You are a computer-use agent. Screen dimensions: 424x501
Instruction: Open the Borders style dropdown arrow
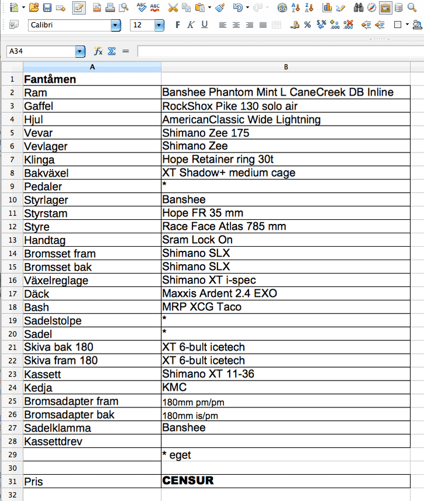point(407,25)
